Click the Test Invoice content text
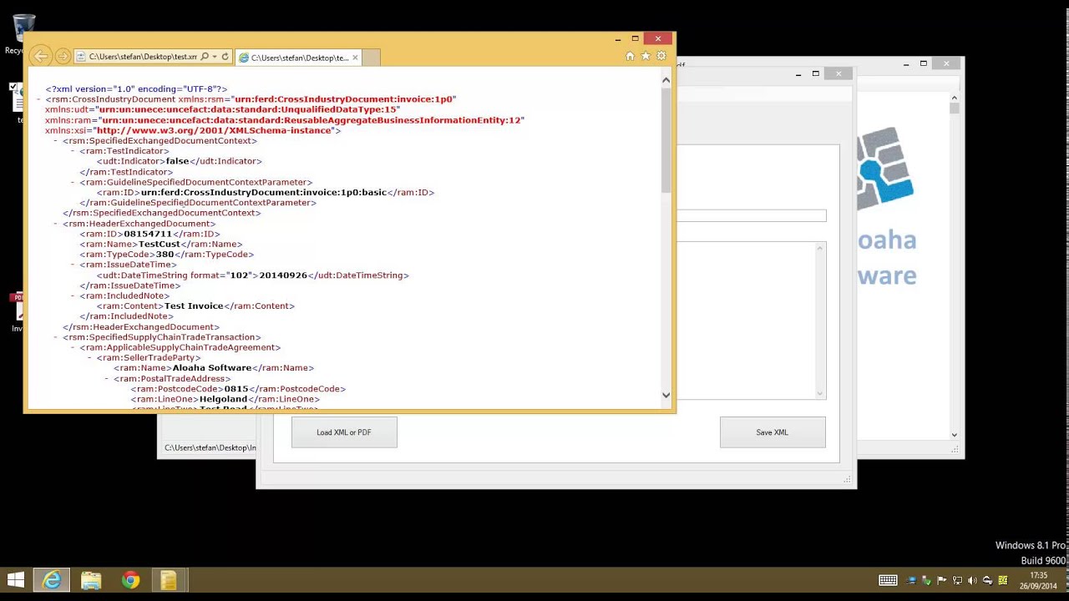This screenshot has width=1069, height=601. (x=194, y=306)
